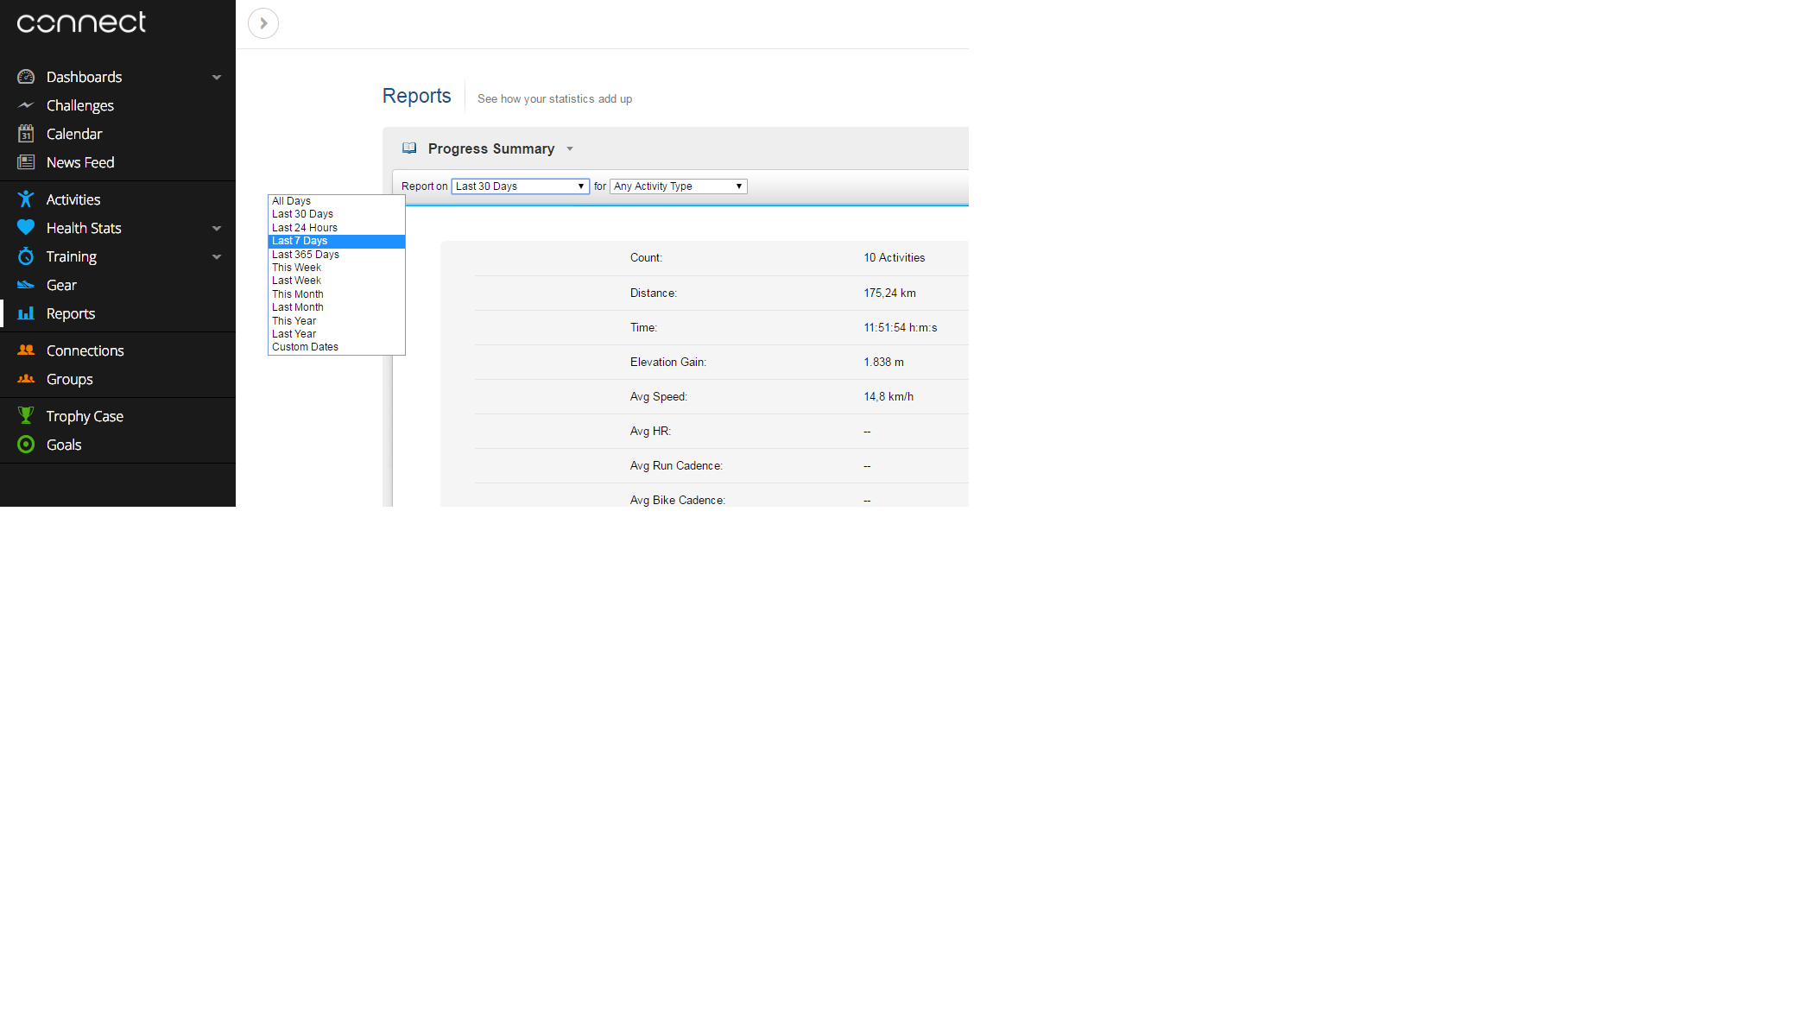Click the Progress Summary book icon
The image size is (1796, 1010).
409,148
